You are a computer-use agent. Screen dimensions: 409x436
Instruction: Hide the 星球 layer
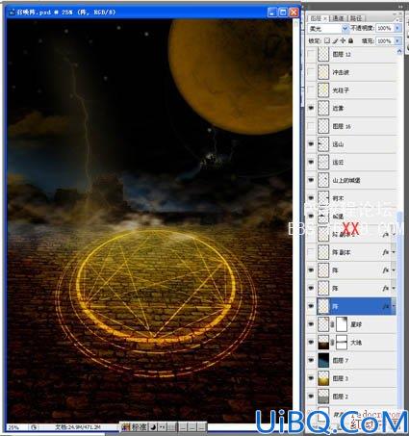click(x=311, y=324)
